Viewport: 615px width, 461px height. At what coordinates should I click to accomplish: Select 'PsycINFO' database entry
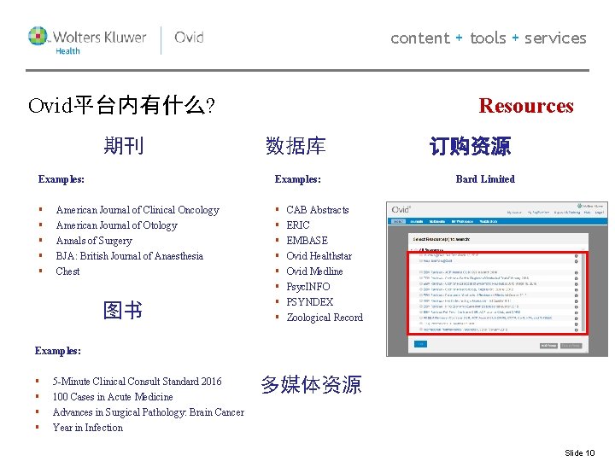(308, 287)
